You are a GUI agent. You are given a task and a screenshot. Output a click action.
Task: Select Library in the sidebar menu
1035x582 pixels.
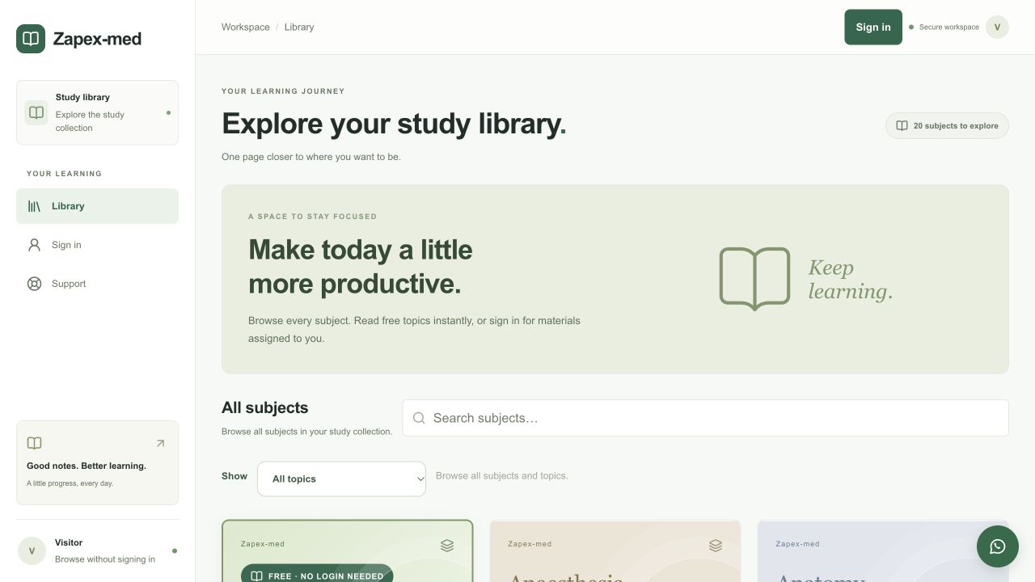pyautogui.click(x=97, y=206)
